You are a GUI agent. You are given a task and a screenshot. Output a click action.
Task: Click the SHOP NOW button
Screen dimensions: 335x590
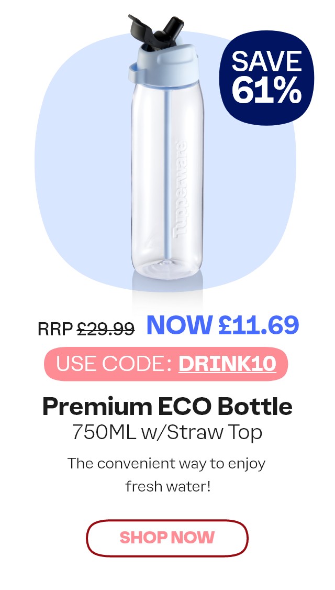pyautogui.click(x=167, y=538)
